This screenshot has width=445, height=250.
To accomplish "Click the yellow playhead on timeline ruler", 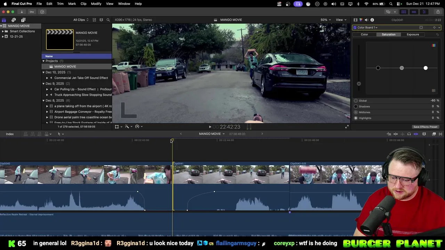I will point(172,140).
